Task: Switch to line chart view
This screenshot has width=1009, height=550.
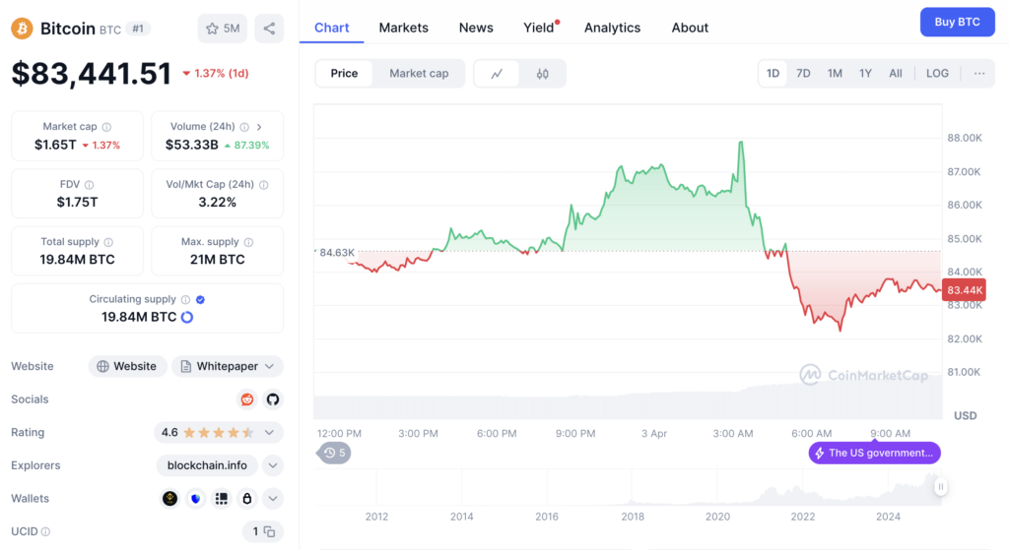Action: pyautogui.click(x=497, y=73)
